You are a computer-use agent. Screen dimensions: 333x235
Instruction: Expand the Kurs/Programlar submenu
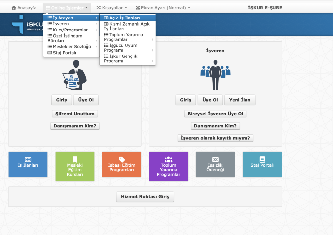(70, 30)
